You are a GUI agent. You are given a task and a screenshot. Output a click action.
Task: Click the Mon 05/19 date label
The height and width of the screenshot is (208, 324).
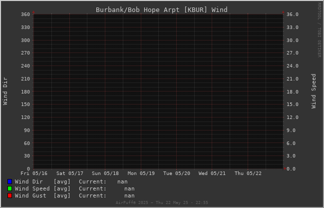click(x=141, y=173)
